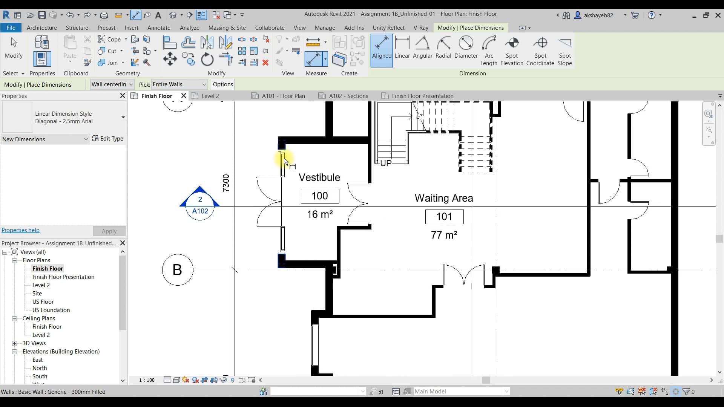Screen dimensions: 724x407
Task: Activate the Angular dimension tool
Action: (423, 48)
